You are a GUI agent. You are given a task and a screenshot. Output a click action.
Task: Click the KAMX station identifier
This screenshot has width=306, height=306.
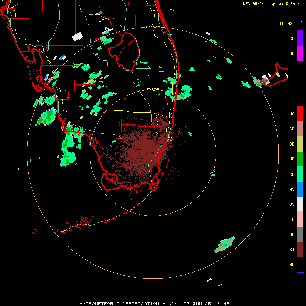tap(174, 304)
